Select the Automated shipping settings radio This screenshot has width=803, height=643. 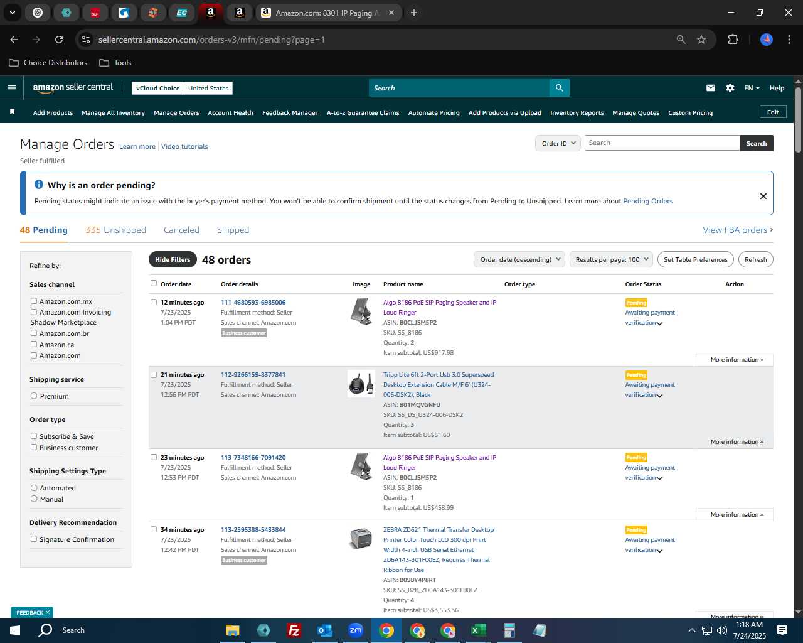(x=34, y=487)
